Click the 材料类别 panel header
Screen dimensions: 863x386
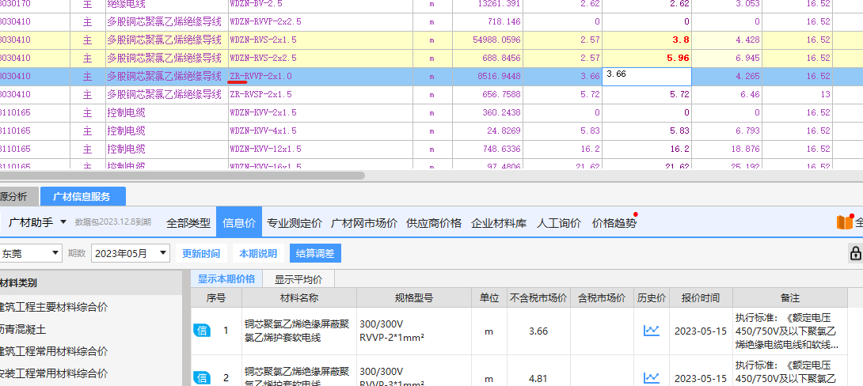[x=91, y=282]
